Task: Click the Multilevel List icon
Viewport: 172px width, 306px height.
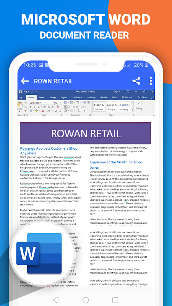Action: [x=78, y=103]
